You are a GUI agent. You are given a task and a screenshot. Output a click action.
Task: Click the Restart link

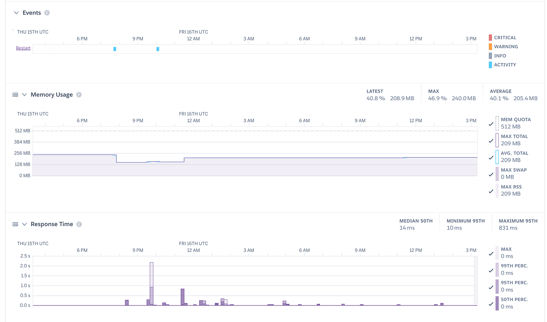pos(23,48)
